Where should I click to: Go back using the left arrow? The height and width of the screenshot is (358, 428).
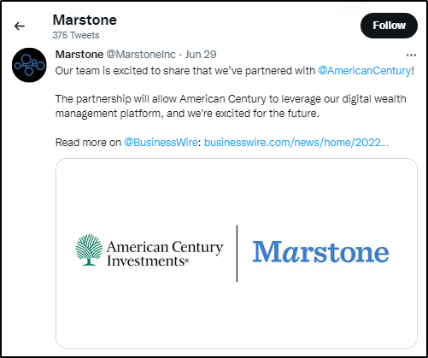click(x=20, y=26)
